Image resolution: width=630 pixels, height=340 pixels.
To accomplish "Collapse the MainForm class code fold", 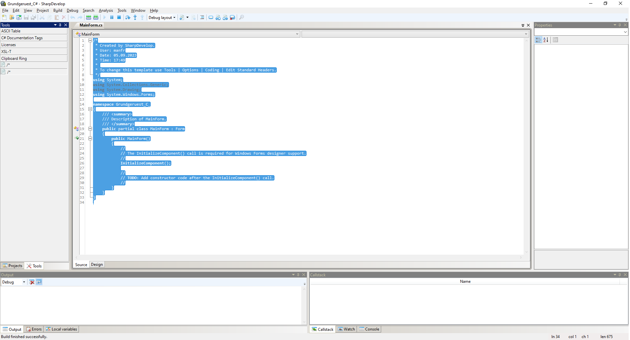I will coord(90,129).
